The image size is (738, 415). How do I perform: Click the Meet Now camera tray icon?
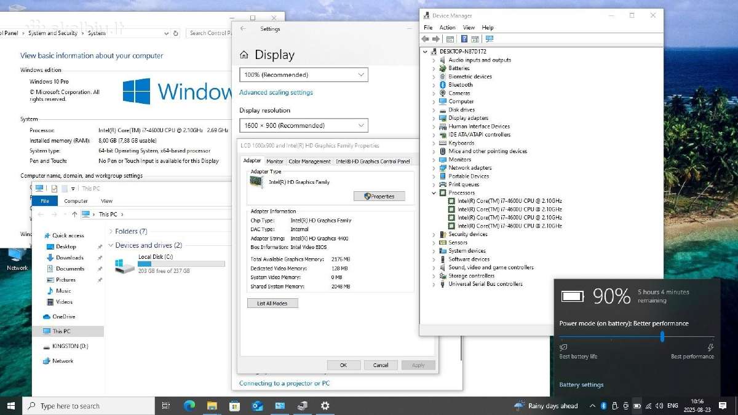(x=625, y=406)
